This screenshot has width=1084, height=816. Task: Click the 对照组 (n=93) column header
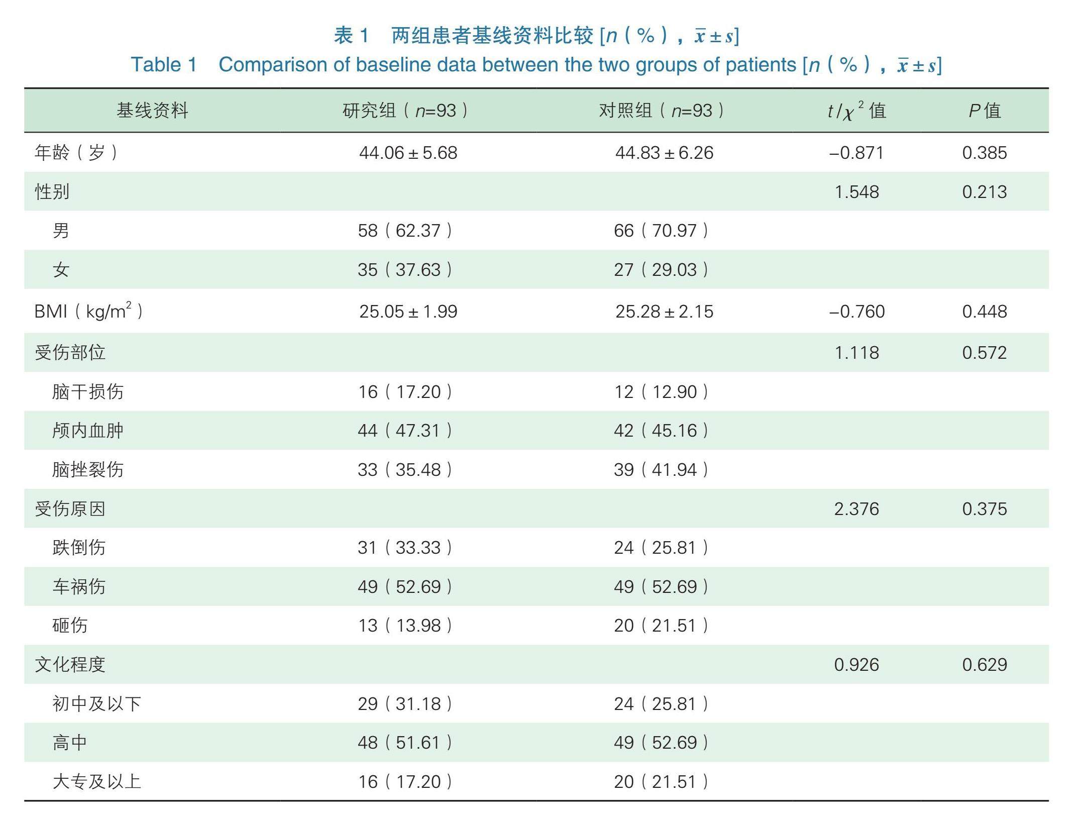point(662,111)
